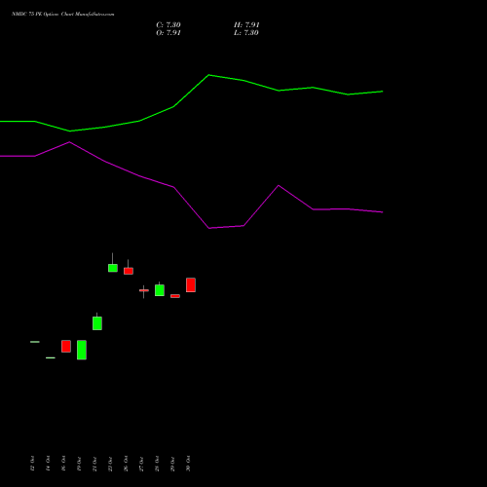Select the 27 Oct doji candlestick
Viewport: 487px width, 487px height.
tap(144, 290)
